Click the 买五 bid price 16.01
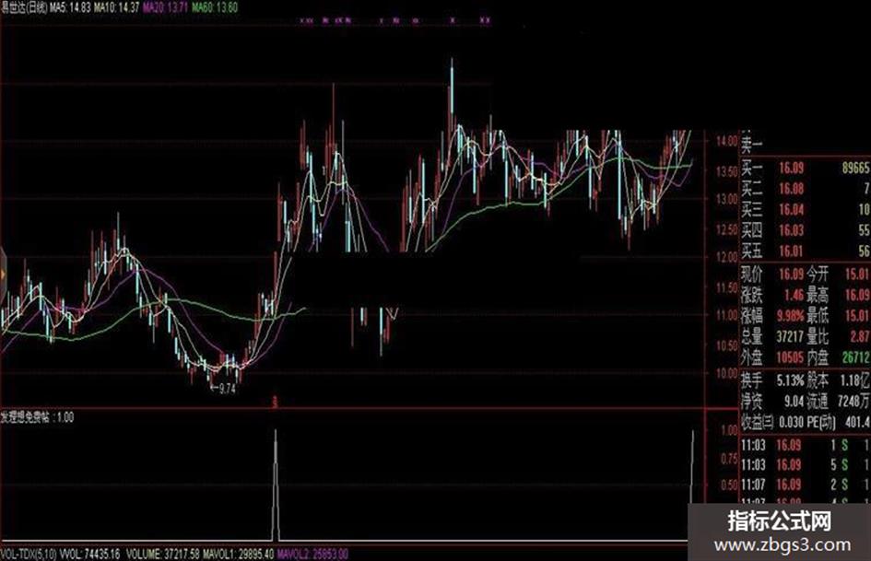The width and height of the screenshot is (871, 561). point(791,251)
